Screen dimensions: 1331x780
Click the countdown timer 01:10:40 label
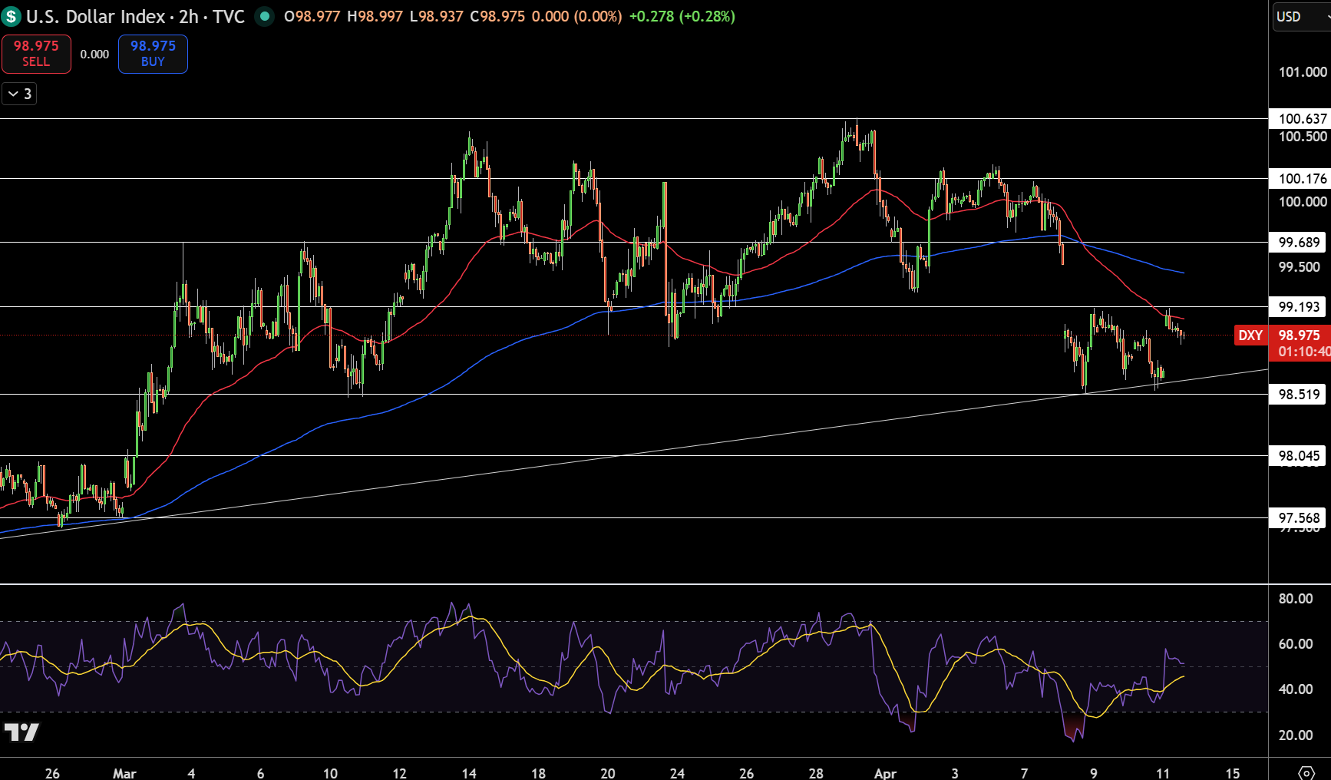tap(1304, 352)
